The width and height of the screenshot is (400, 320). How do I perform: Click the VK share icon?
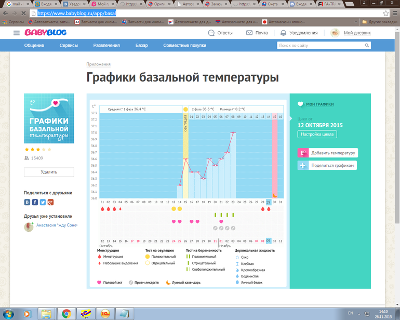(x=28, y=202)
